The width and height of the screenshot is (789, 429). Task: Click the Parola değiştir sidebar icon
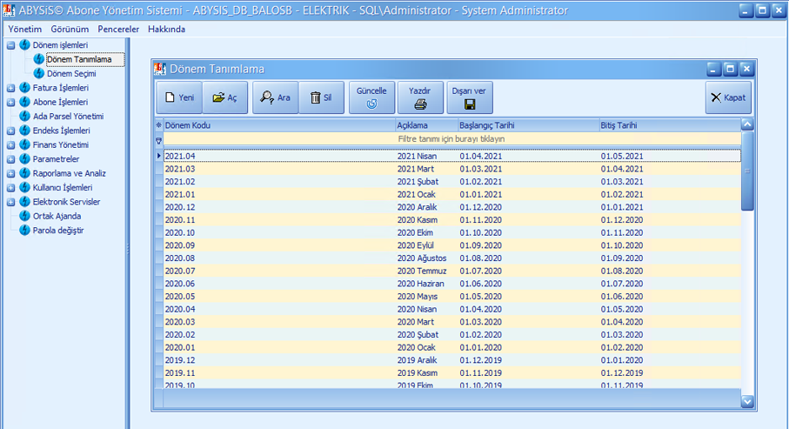tap(24, 230)
